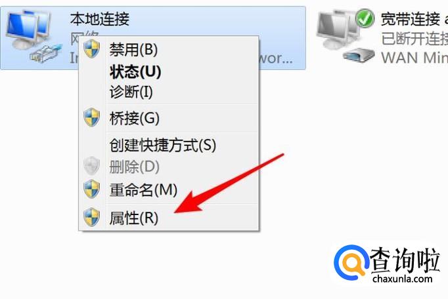Viewport: 448px width, 299px height.
Task: Click the WAN Miniport modem device icon
Action: pos(359,55)
